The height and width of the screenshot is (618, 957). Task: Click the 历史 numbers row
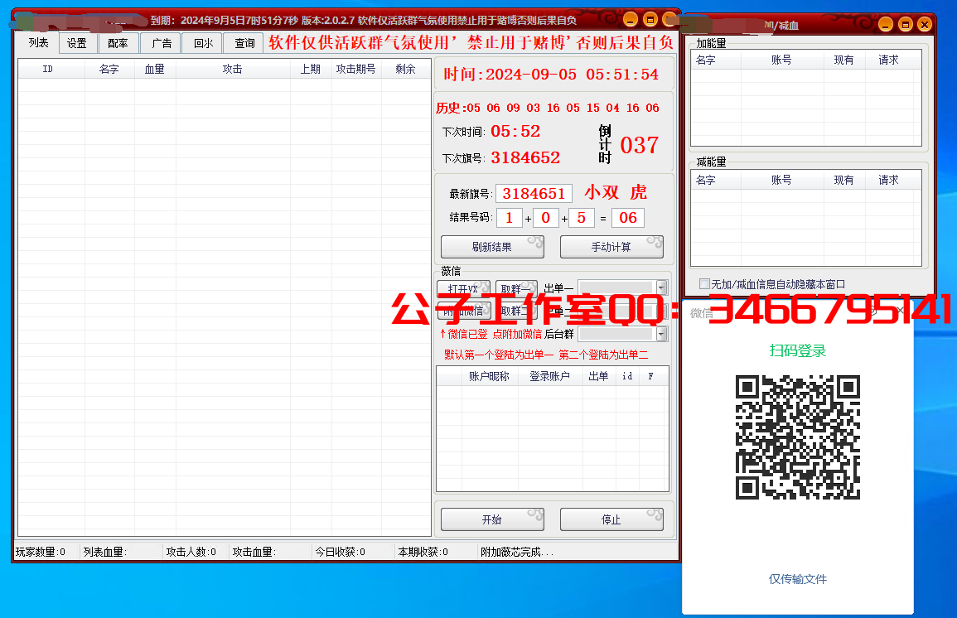(548, 108)
